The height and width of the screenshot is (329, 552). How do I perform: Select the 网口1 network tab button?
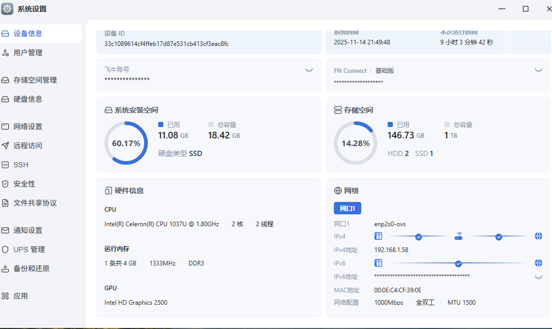tap(347, 208)
